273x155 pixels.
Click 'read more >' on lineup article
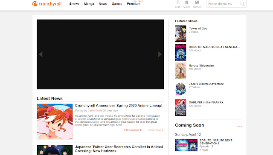tap(156, 130)
